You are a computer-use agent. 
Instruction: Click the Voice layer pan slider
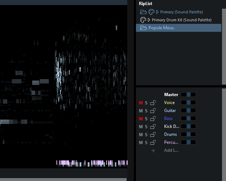tap(188, 102)
